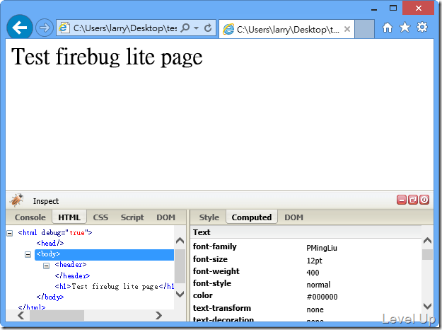Click the </header> closing tag
Screen dimensions: 442x330
pyautogui.click(x=72, y=275)
